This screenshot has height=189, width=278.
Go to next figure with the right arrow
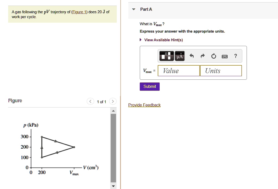tap(113, 101)
